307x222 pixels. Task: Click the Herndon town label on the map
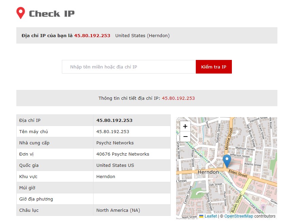pos(208,172)
